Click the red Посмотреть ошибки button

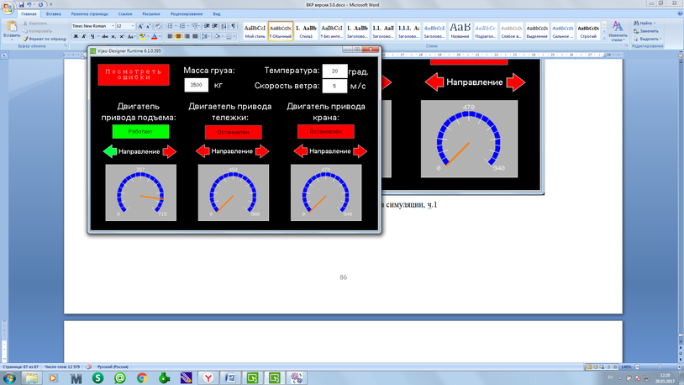pyautogui.click(x=134, y=75)
